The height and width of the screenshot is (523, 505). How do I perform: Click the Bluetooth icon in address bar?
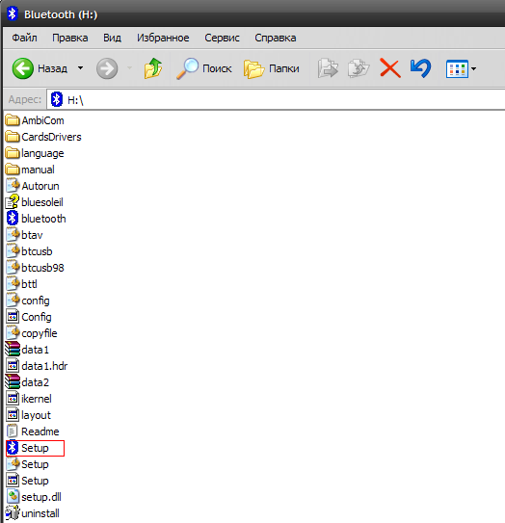[x=57, y=99]
